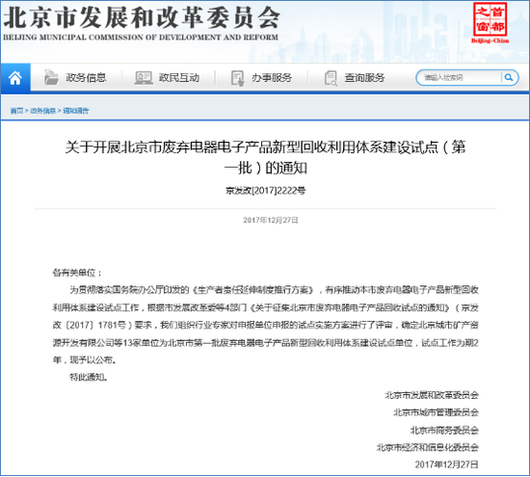The width and height of the screenshot is (530, 477).
Task: Open the 政务信息 menu item
Action: [86, 78]
